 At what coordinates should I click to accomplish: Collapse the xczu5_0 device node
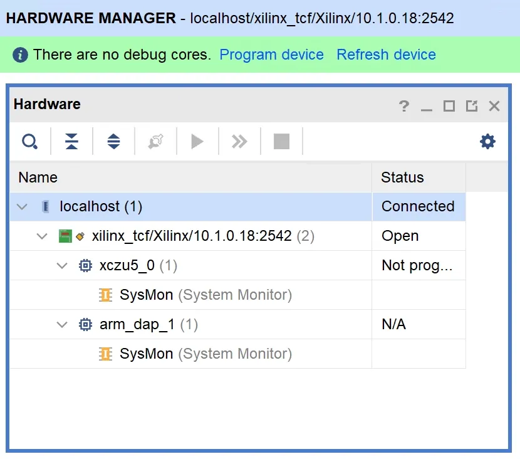pos(62,266)
